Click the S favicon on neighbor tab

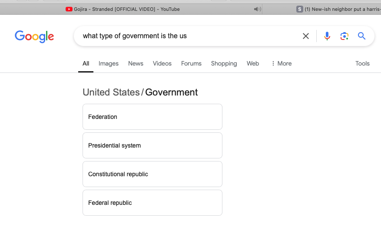[300, 9]
